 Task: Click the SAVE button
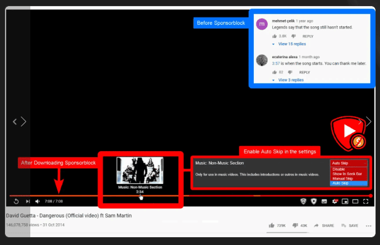point(350,225)
